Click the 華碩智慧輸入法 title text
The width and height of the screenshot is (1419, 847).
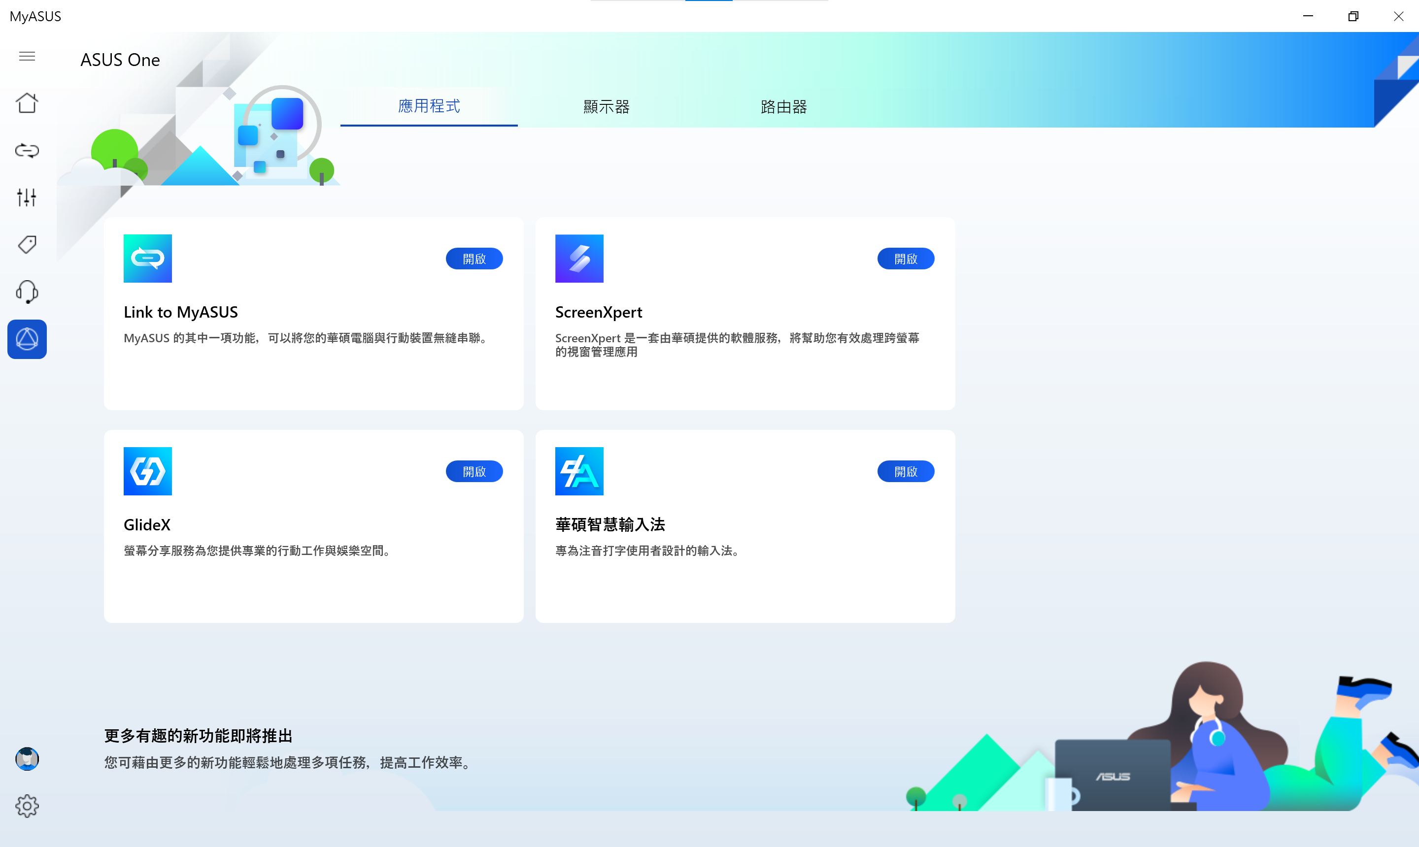(x=610, y=524)
